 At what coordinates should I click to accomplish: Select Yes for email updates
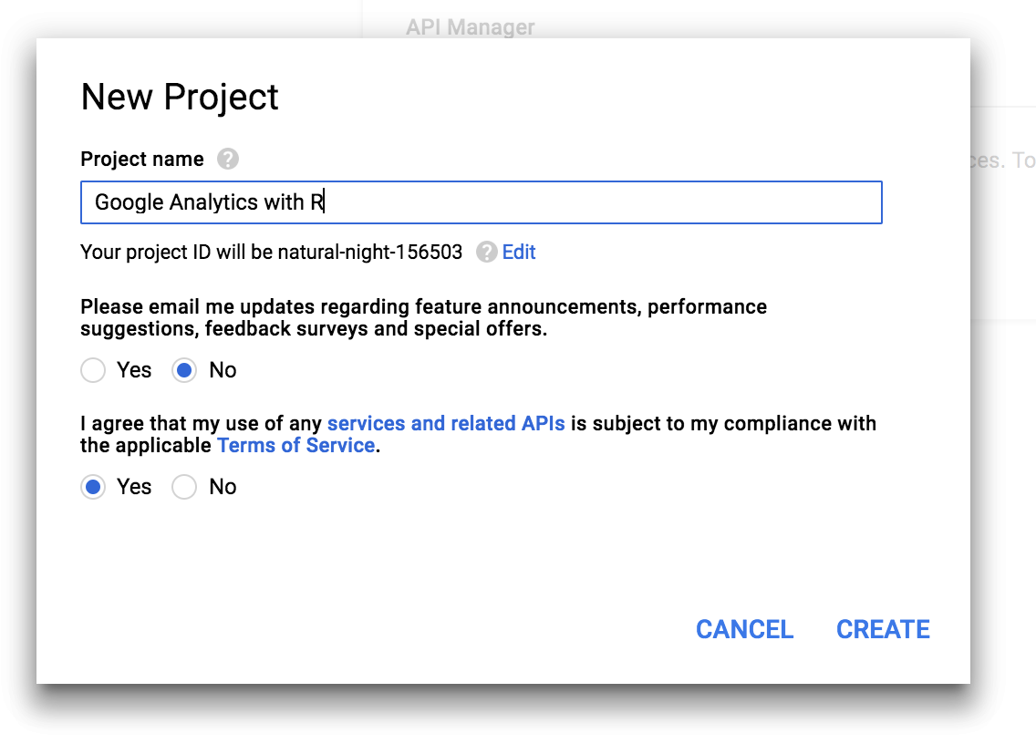coord(93,370)
